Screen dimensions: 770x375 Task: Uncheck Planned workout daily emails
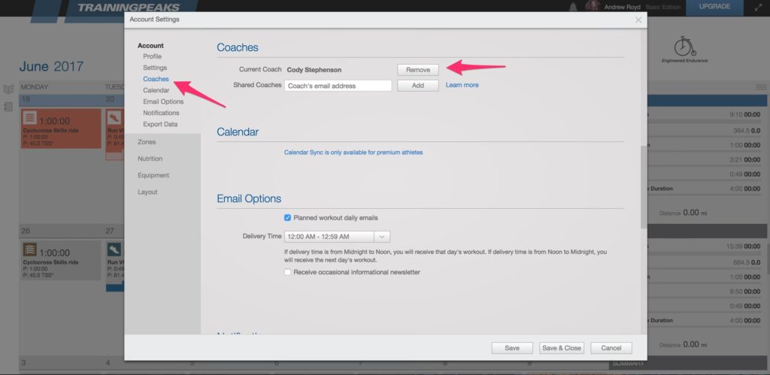point(288,218)
